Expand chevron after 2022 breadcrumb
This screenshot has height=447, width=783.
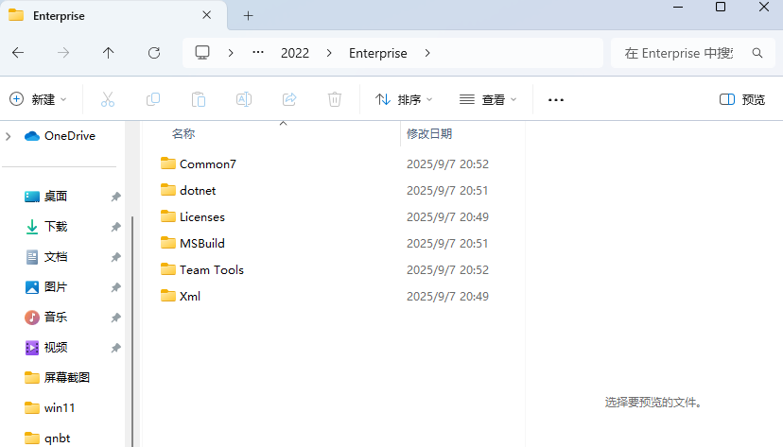point(329,53)
